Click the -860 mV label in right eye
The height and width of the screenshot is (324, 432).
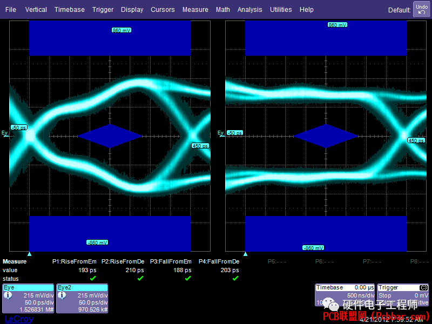click(x=313, y=248)
